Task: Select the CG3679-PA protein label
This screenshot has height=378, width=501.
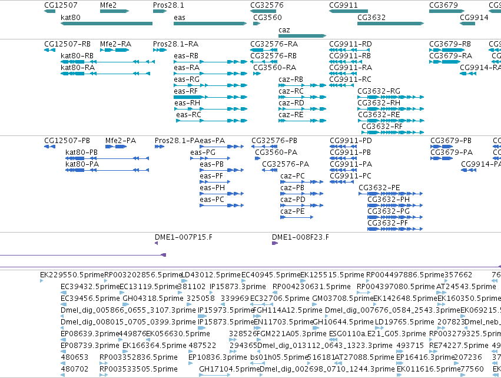Action: click(x=452, y=152)
